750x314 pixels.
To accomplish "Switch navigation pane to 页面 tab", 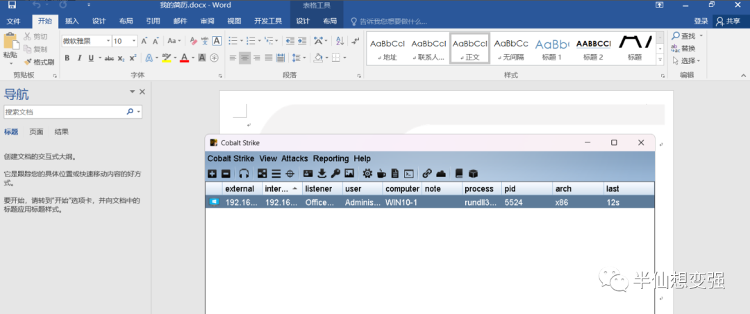I will (x=36, y=132).
